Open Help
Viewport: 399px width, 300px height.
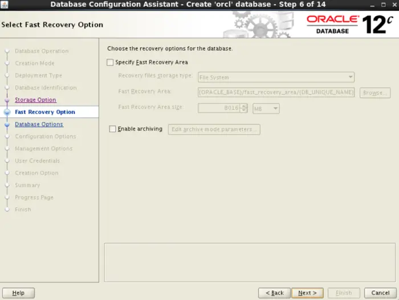point(18,293)
